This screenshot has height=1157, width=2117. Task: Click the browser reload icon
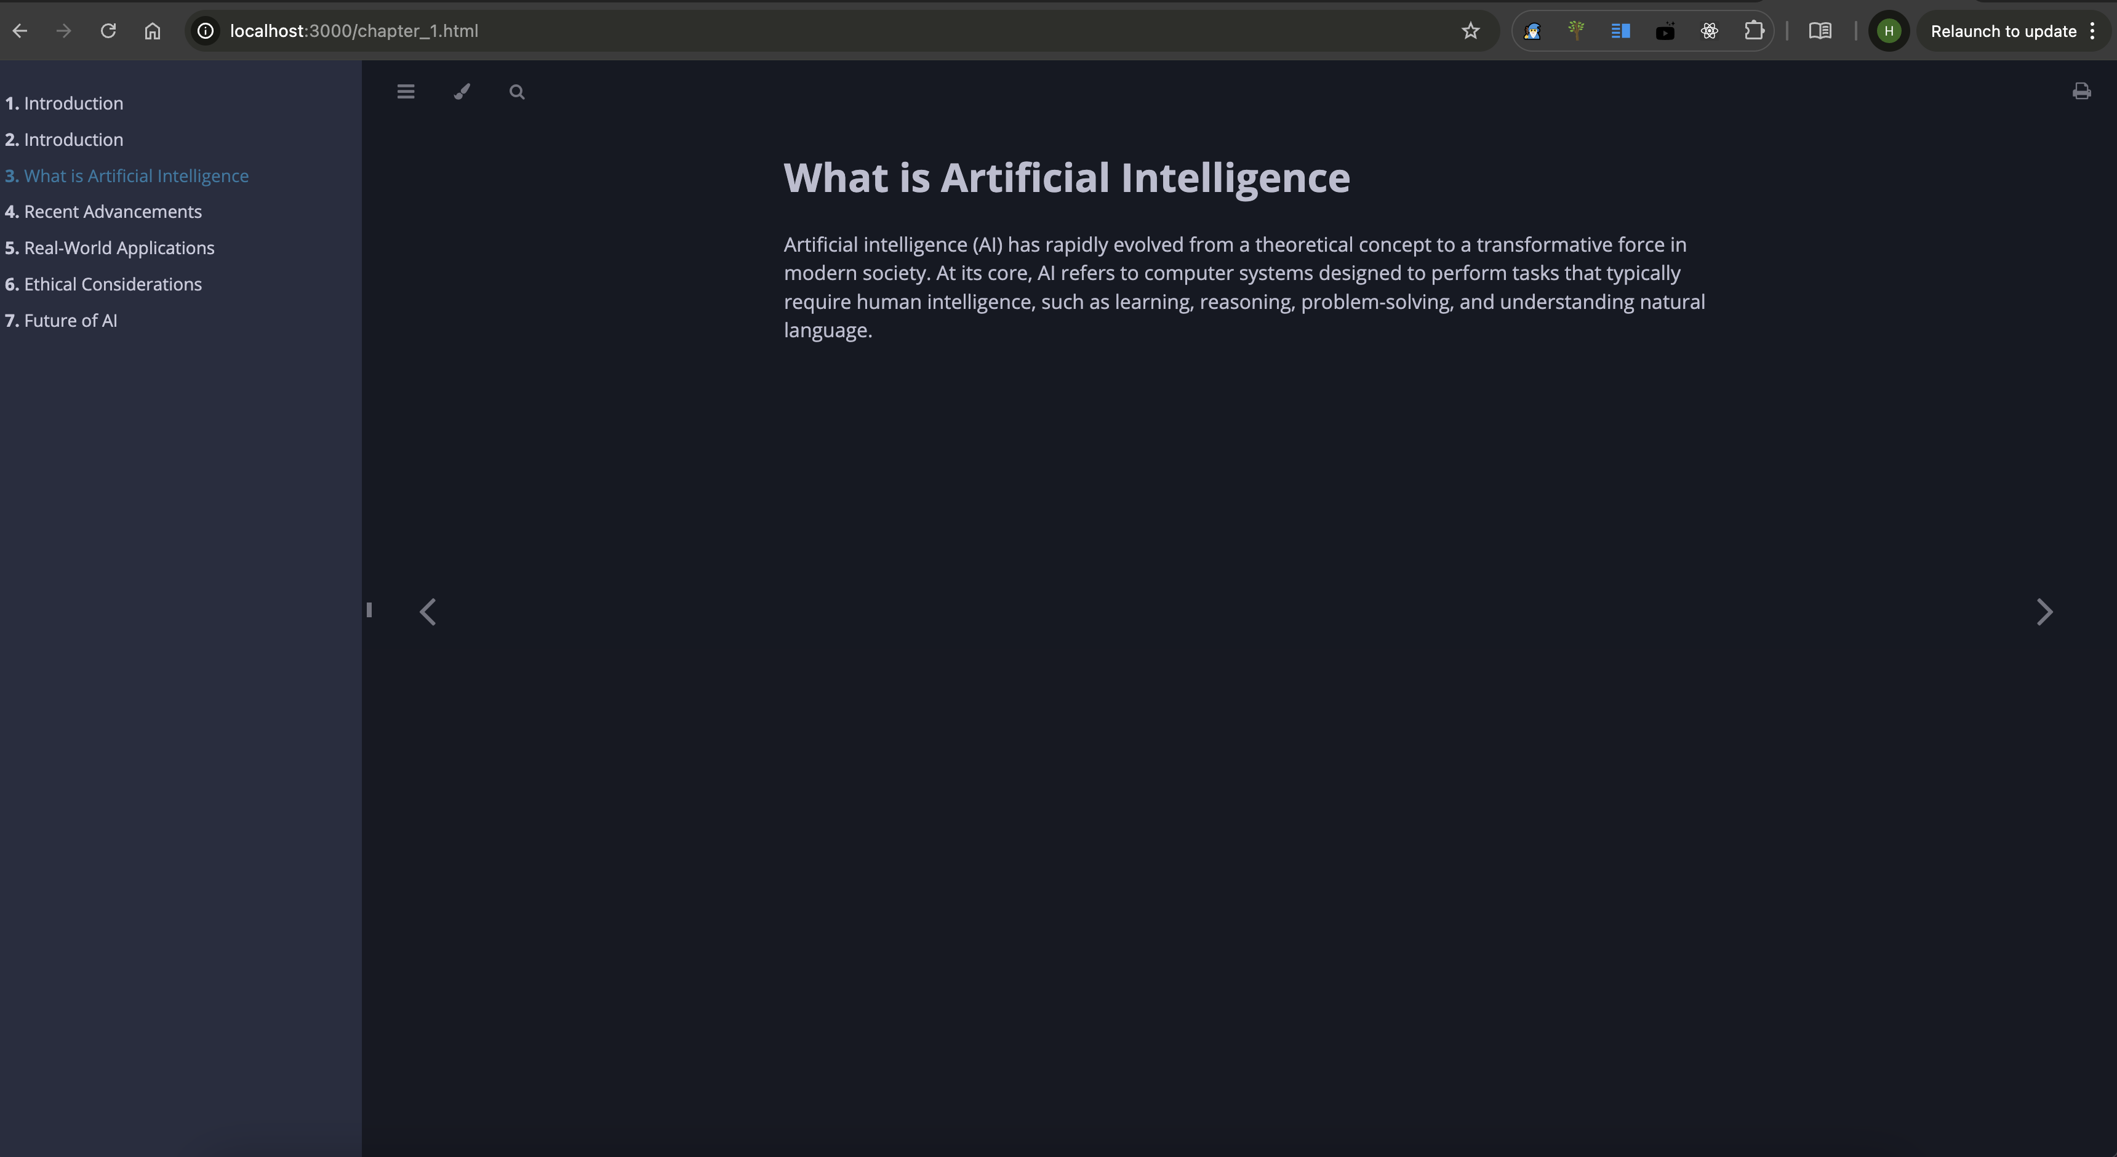coord(108,30)
